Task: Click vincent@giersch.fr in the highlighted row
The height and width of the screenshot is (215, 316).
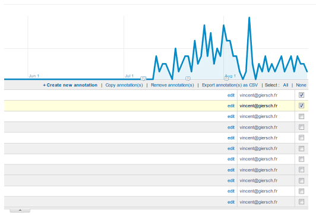Action: click(258, 105)
